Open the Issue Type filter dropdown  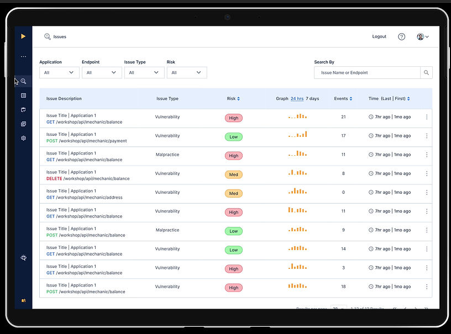point(144,73)
